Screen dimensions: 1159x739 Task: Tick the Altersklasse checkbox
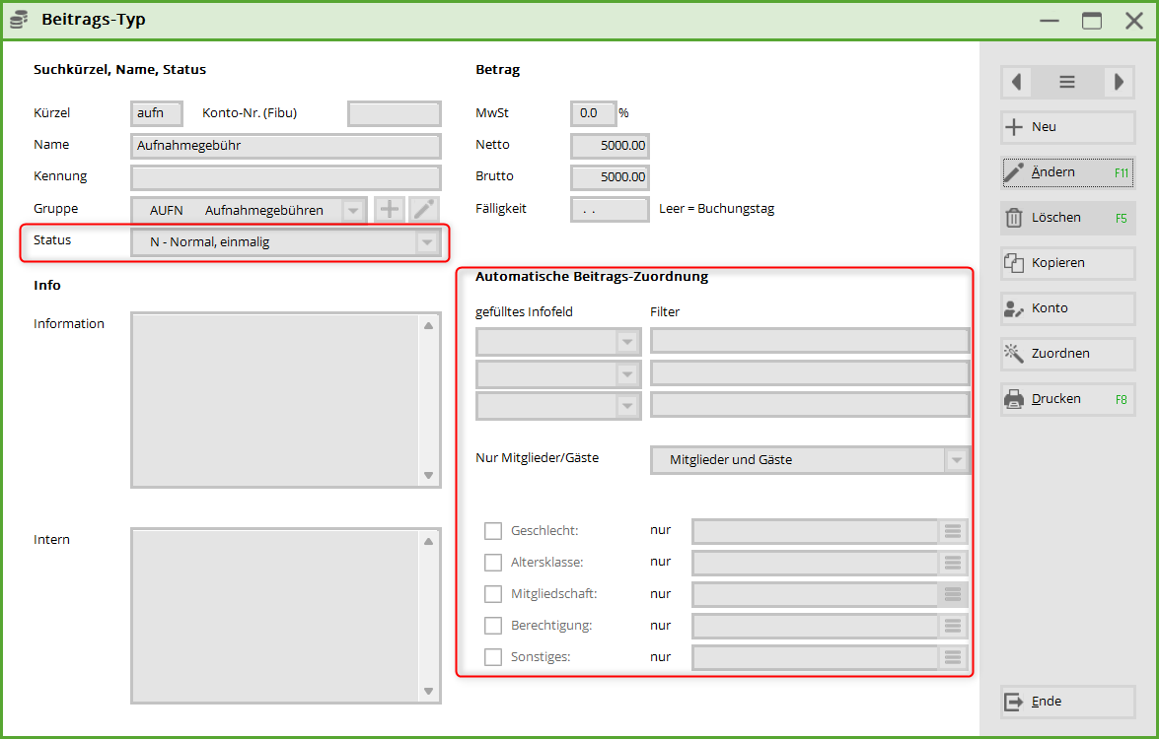tap(493, 564)
